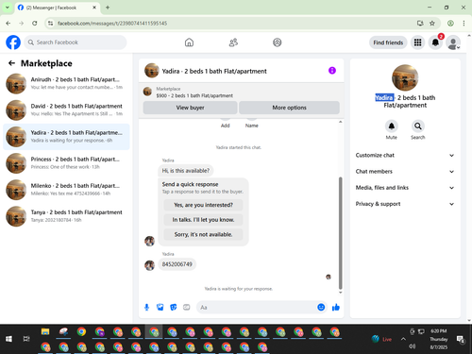This screenshot has width=472, height=354.
Task: Click the browser address bar URL
Action: (112, 24)
